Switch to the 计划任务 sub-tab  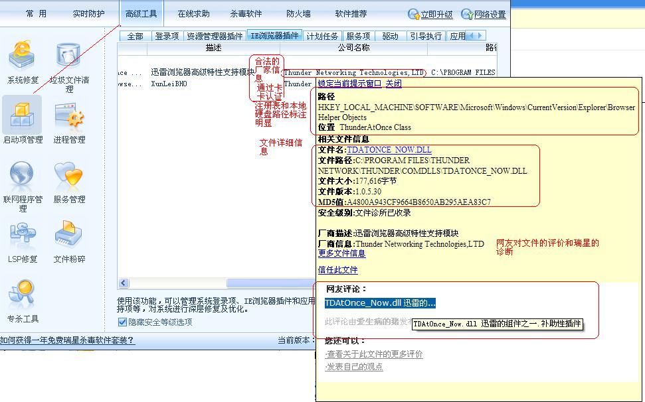(322, 36)
